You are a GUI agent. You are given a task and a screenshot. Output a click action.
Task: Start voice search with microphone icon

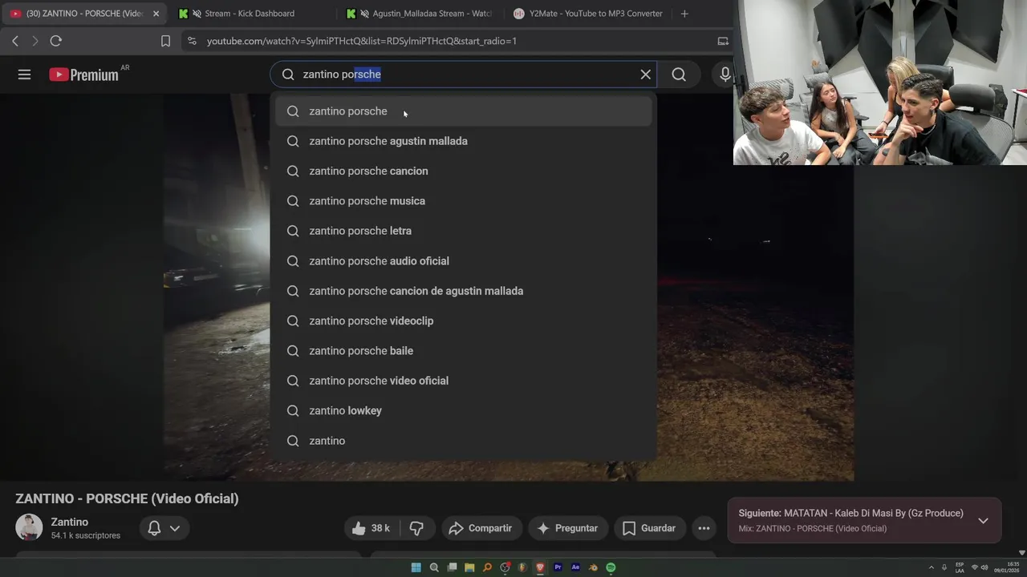pos(725,75)
